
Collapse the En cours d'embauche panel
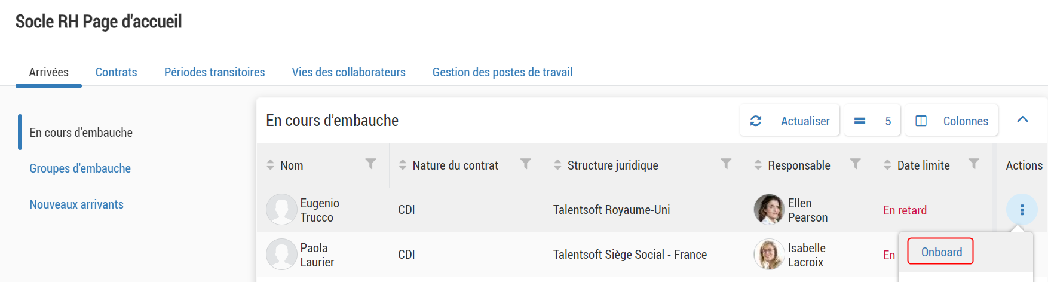[x=1023, y=119]
